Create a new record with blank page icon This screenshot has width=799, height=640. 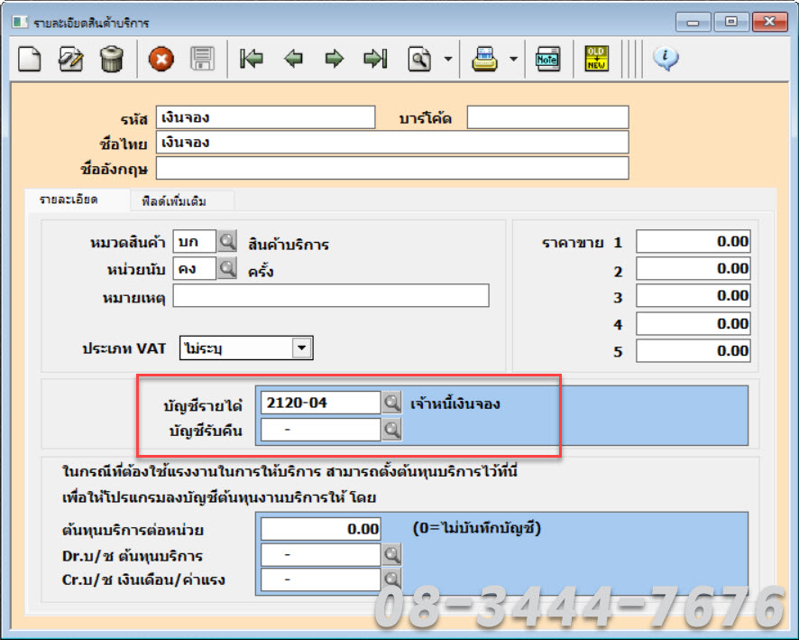(x=30, y=59)
